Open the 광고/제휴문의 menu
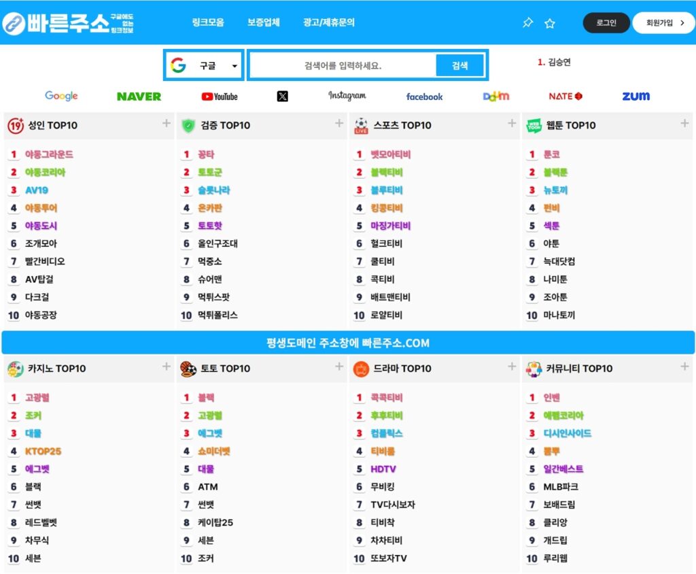696x574 pixels. click(x=329, y=22)
